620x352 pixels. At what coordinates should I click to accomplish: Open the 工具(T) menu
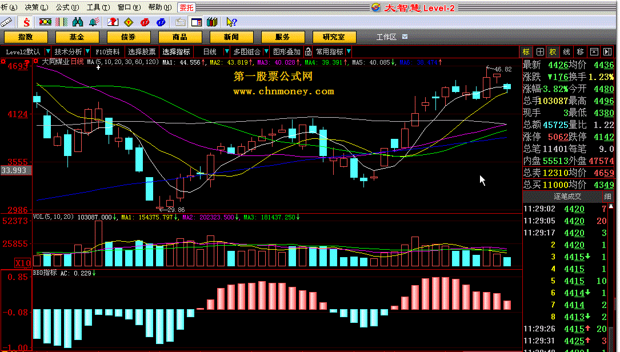[98, 7]
